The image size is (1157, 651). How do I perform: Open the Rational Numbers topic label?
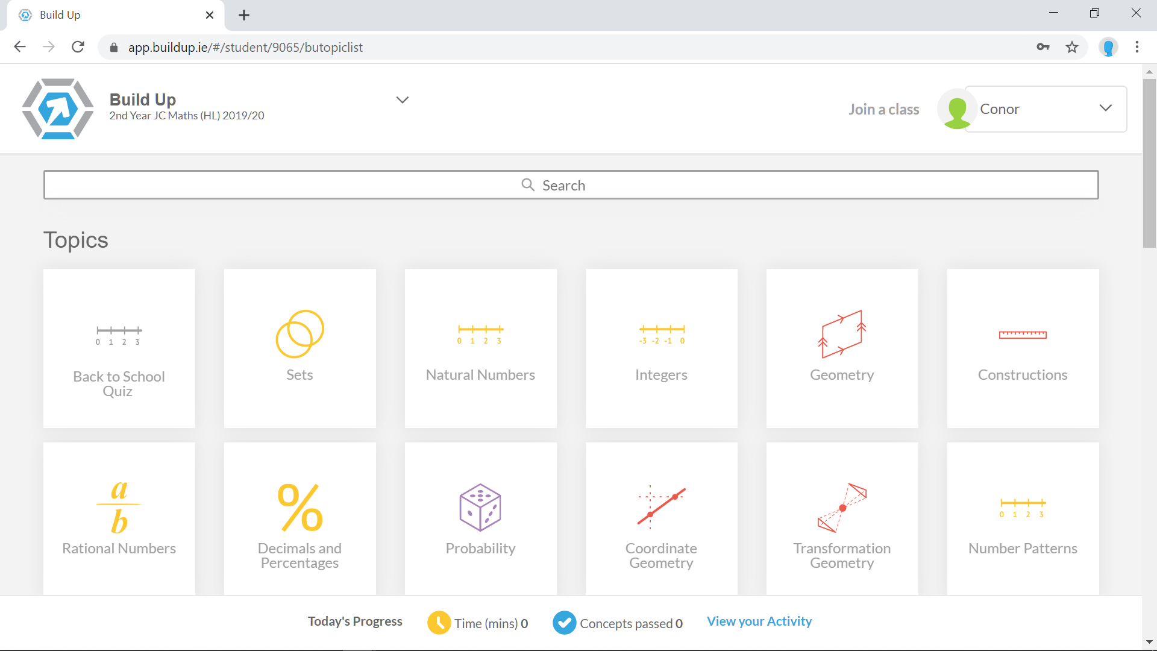119,549
